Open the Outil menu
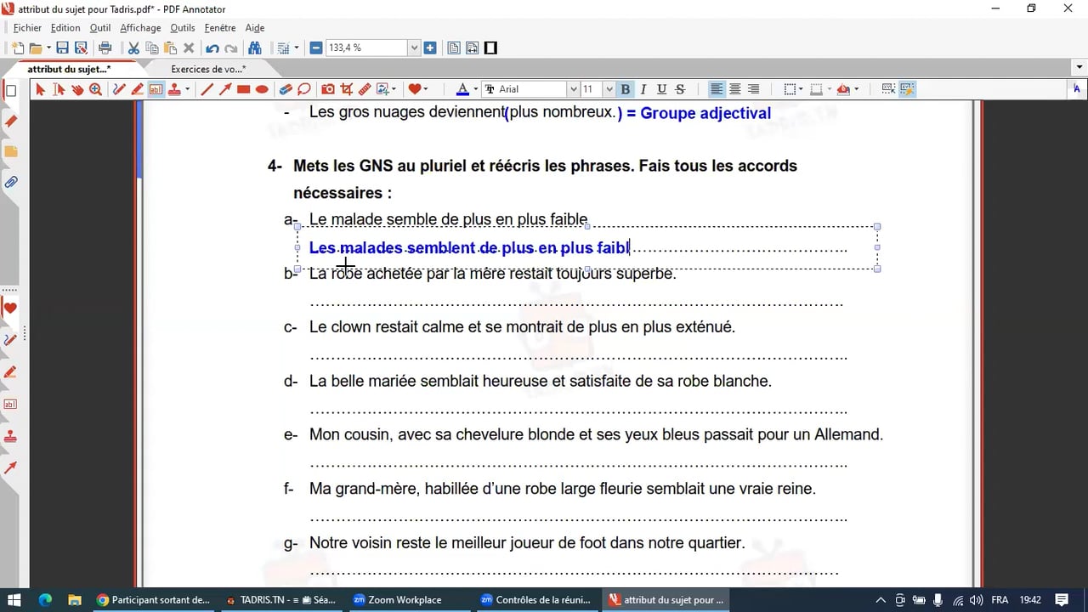Image resolution: width=1088 pixels, height=612 pixels. coord(100,28)
